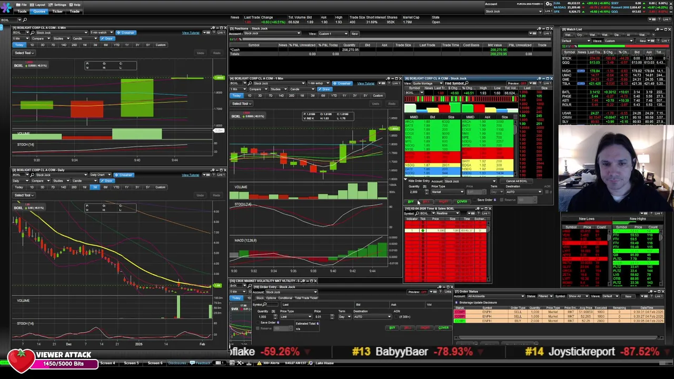Click the quantity stepper beside 2,000
This screenshot has width=674, height=379.
click(x=425, y=192)
